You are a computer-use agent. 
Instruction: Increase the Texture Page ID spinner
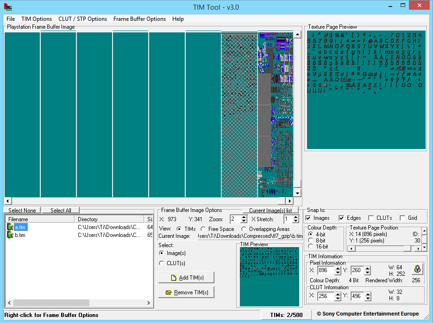click(x=425, y=231)
